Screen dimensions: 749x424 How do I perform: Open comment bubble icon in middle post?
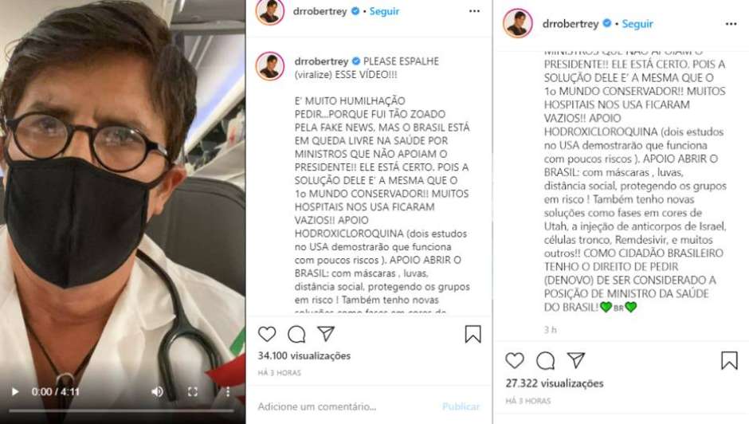[x=296, y=334]
